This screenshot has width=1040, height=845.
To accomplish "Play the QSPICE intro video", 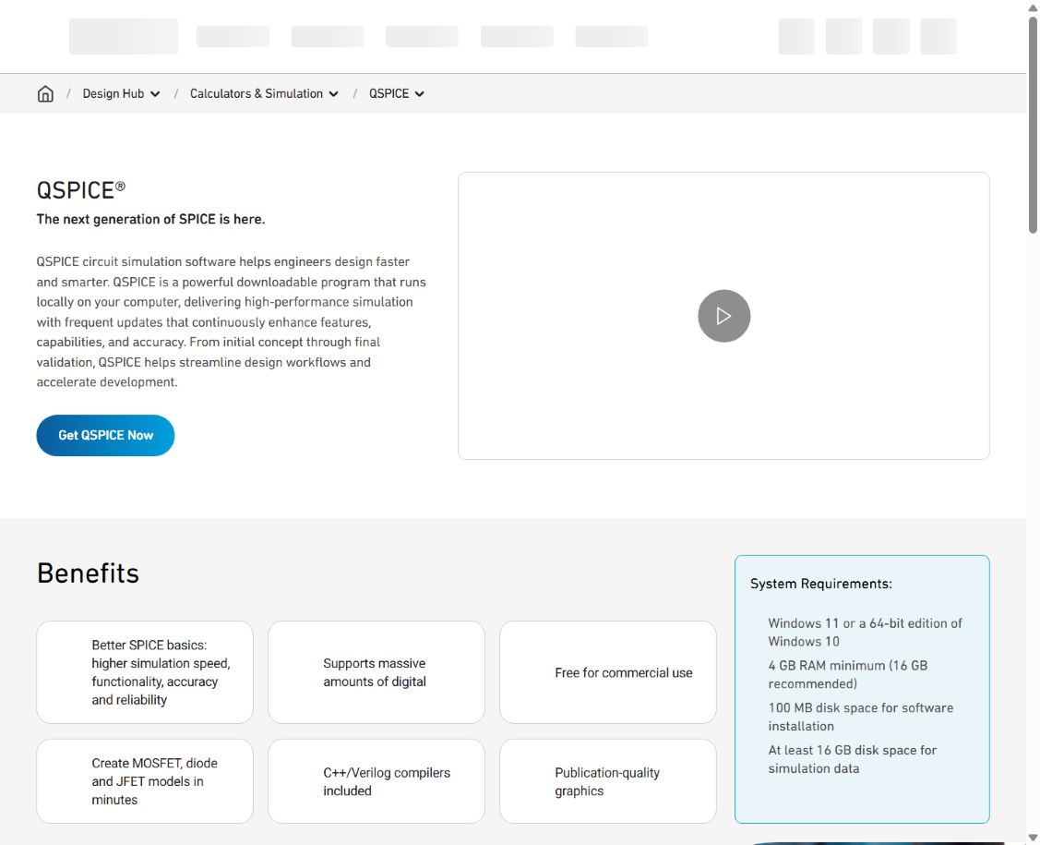I will pyautogui.click(x=723, y=316).
